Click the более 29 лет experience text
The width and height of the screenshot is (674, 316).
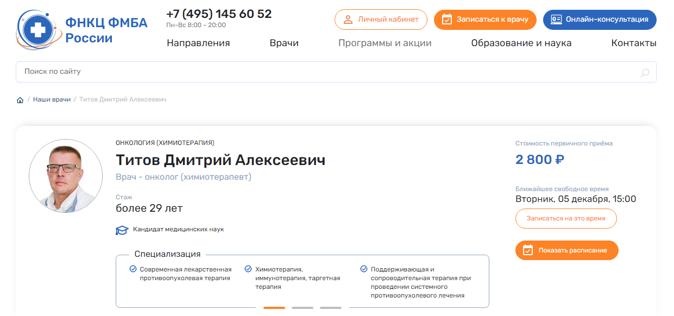coord(149,208)
